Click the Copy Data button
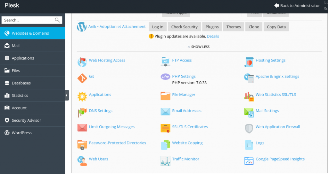This screenshot has width=328, height=174. coord(276,27)
